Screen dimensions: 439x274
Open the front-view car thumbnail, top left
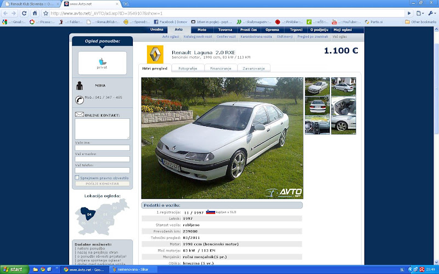click(x=317, y=87)
